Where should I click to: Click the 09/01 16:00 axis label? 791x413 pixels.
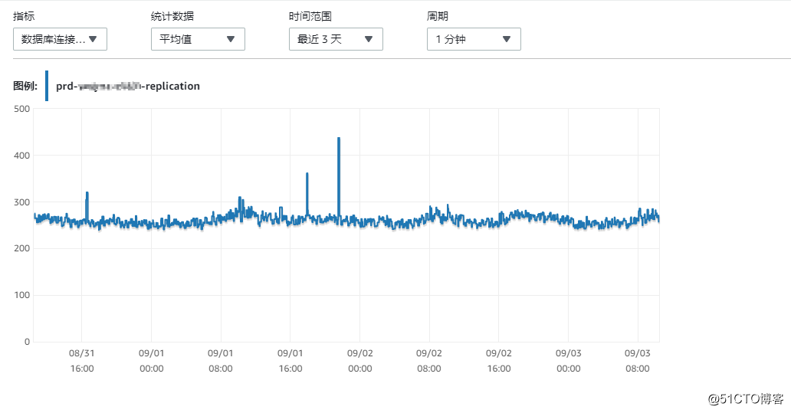(x=290, y=361)
